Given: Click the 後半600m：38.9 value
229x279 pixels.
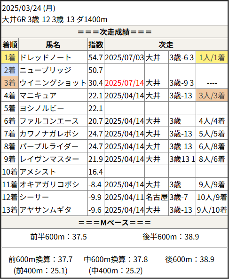Looking at the screenshot, I should pyautogui.click(x=171, y=237).
